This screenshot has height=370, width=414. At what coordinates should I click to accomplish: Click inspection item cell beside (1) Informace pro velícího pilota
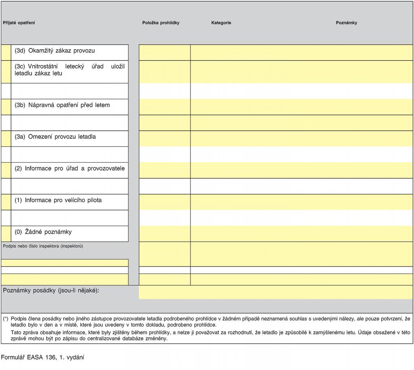click(x=165, y=202)
